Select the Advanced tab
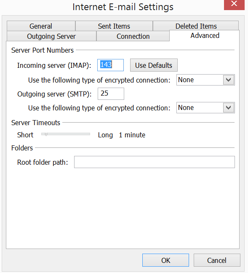 [205, 36]
